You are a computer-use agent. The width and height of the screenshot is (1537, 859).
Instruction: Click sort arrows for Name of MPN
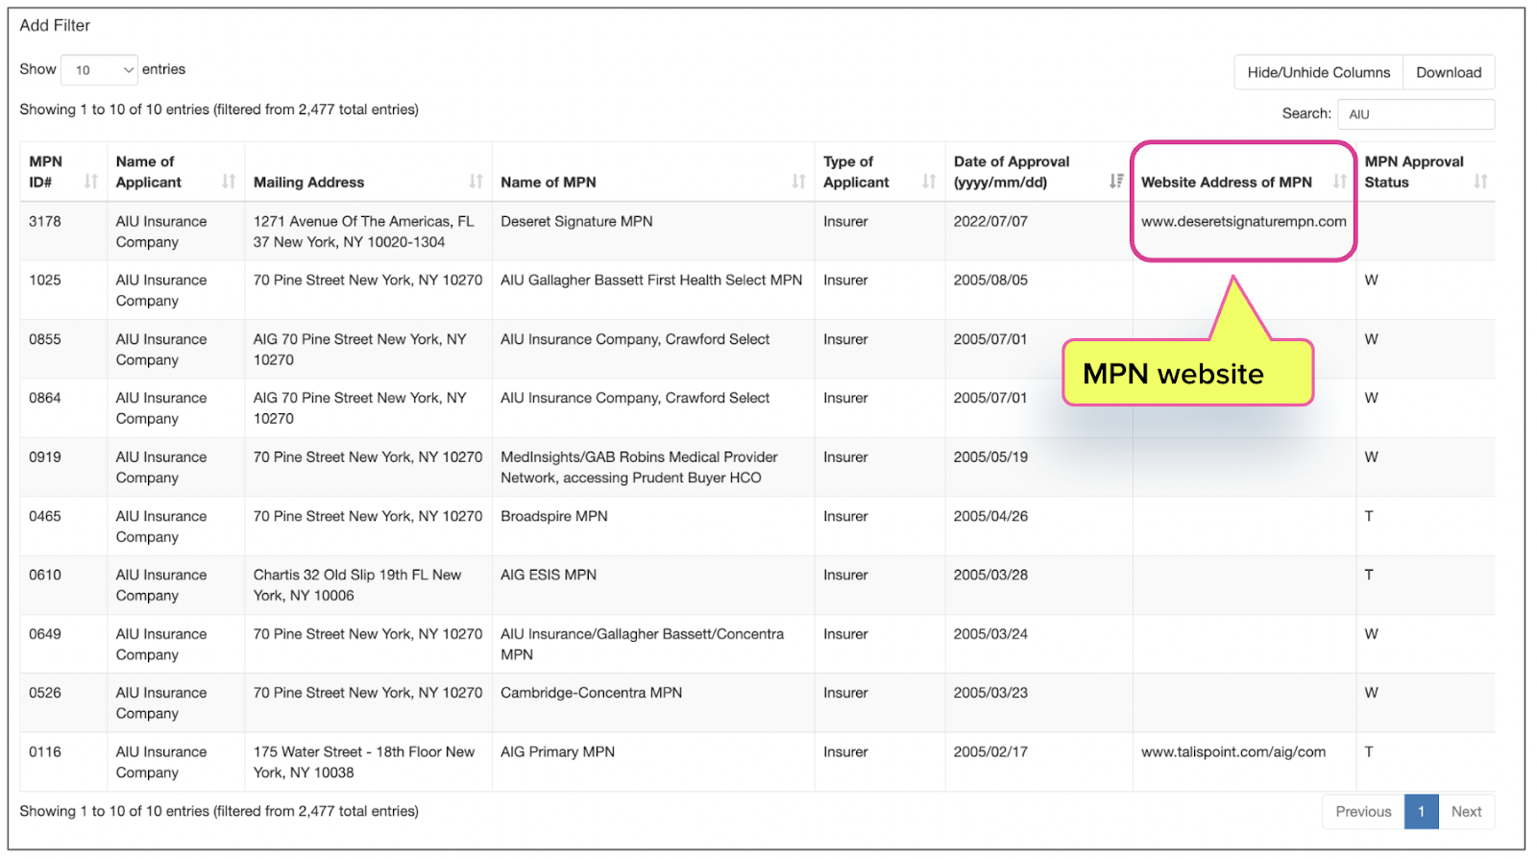click(799, 182)
